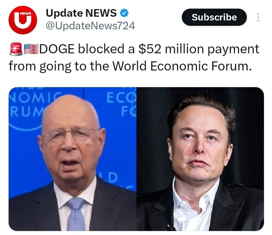Click the word DOGE in the post
Viewport: 272px width, 235px height.
click(57, 49)
